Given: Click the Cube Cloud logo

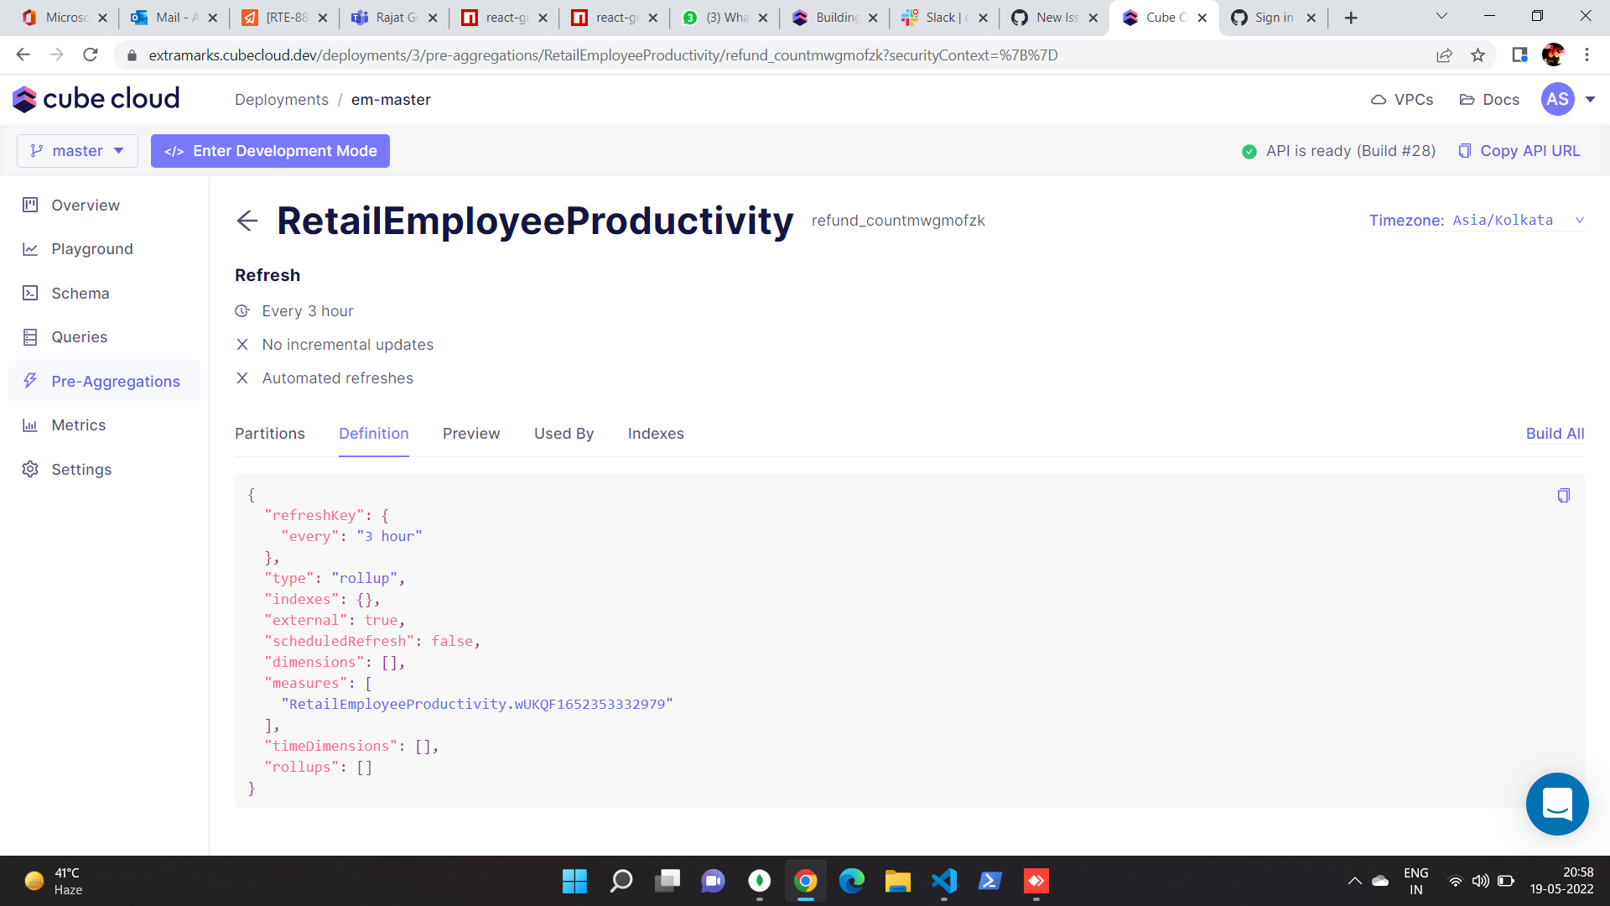Looking at the screenshot, I should click(x=96, y=98).
